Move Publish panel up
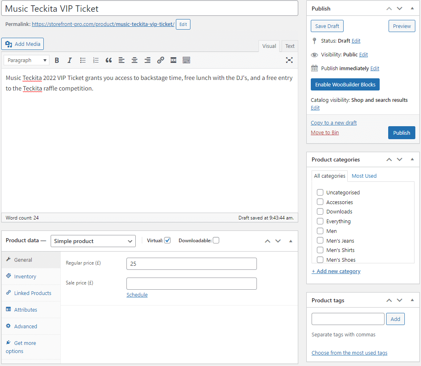421x366 pixels. (389, 9)
